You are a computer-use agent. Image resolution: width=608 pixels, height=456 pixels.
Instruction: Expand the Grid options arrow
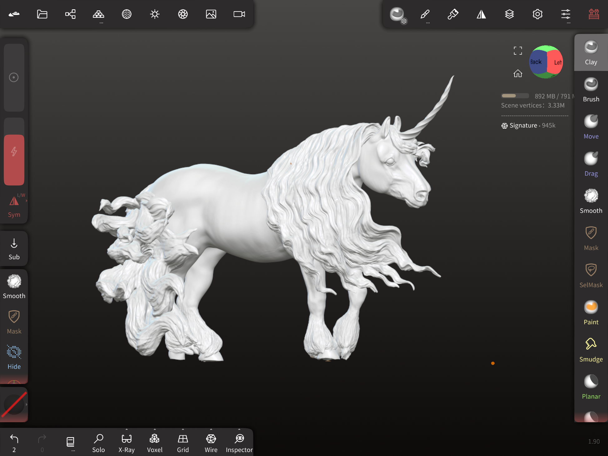tap(183, 429)
